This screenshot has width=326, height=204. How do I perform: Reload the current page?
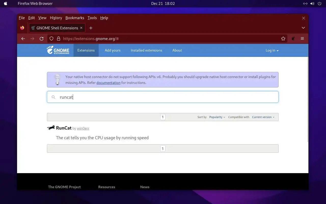point(42,39)
